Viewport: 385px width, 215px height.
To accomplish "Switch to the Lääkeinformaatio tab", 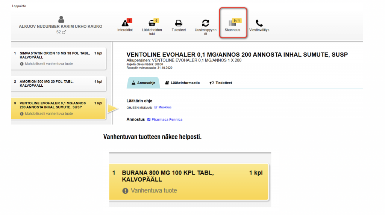I will pos(182,83).
